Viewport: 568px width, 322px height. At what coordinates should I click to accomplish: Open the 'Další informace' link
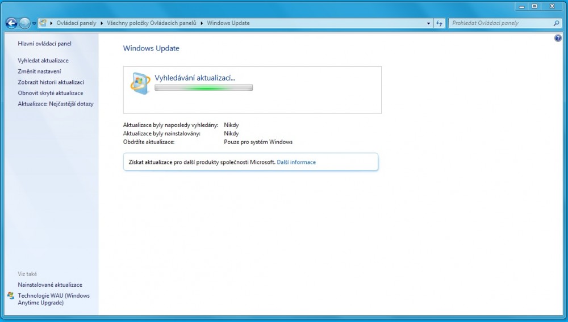point(296,162)
